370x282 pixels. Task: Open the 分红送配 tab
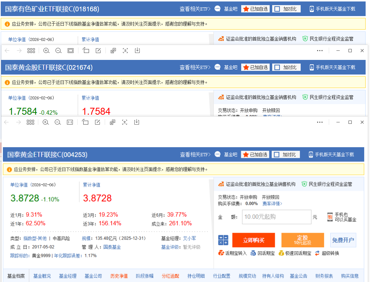170,276
